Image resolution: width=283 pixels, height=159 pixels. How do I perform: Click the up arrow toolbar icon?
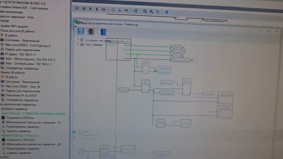90,9
